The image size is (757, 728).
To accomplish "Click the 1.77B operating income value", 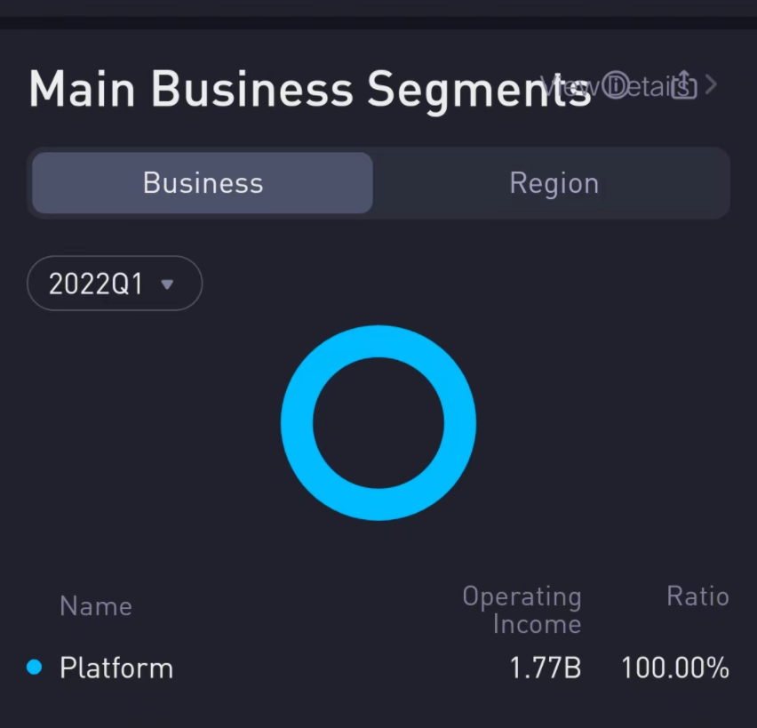I will click(x=546, y=668).
